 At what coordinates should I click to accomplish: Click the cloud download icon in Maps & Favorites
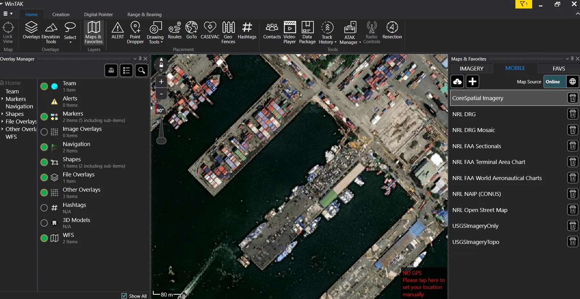[x=457, y=81]
